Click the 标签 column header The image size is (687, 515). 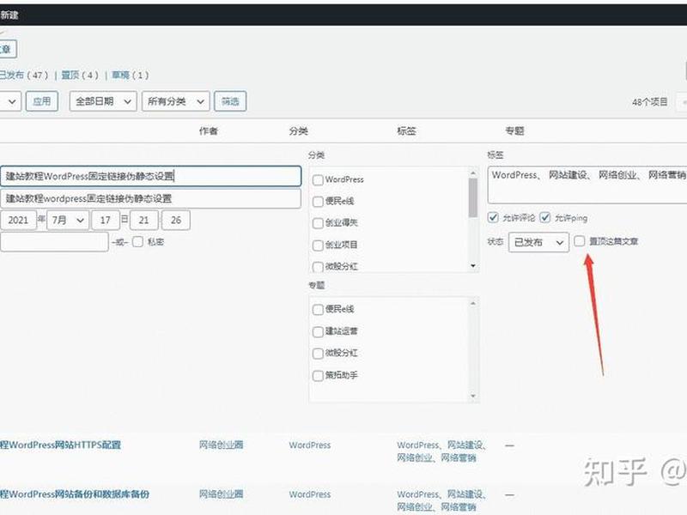click(x=406, y=131)
